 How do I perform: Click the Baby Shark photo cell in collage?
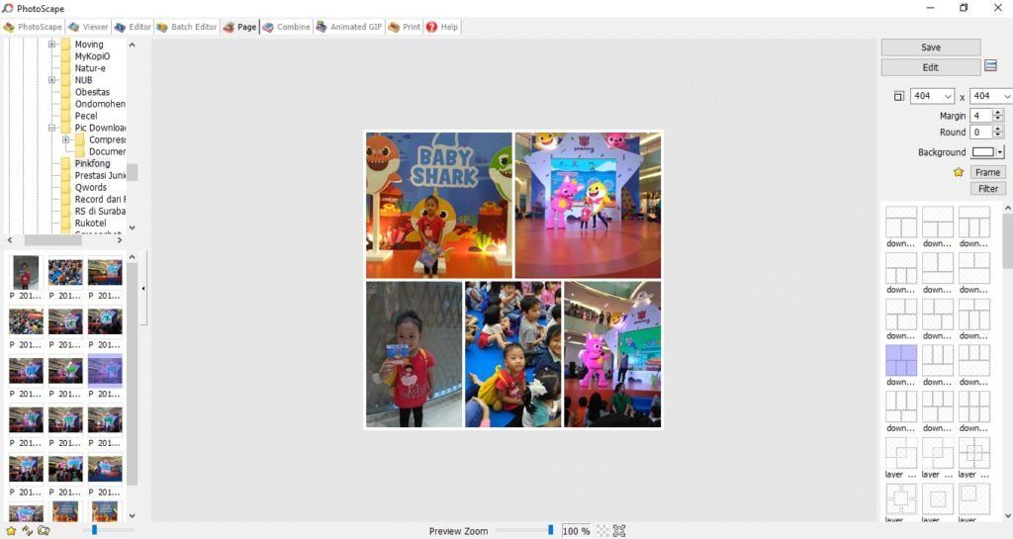point(438,206)
